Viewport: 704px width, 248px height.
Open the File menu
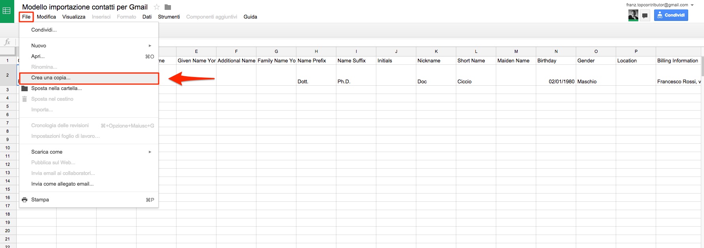coord(26,17)
